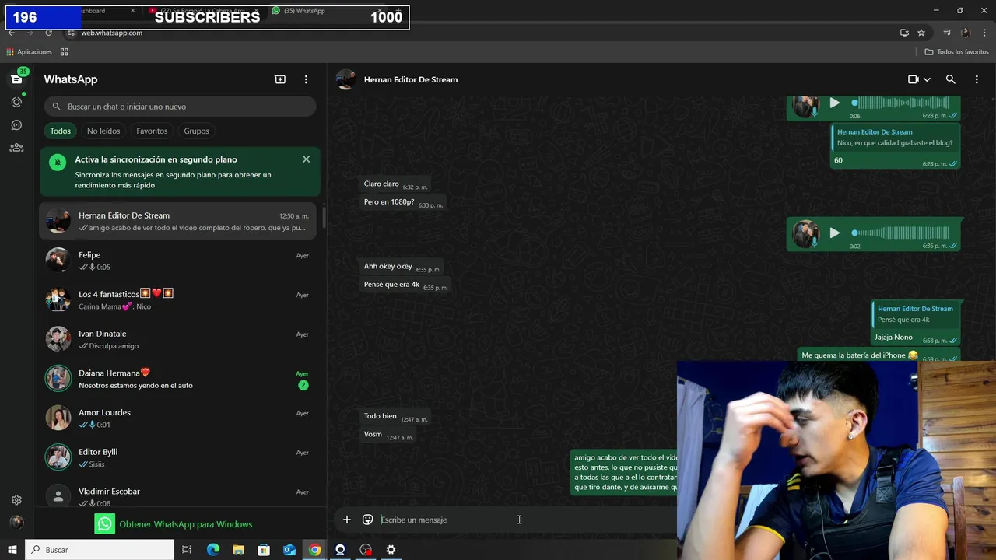996x560 pixels.
Task: Open the Communities icon in sidebar
Action: [16, 148]
